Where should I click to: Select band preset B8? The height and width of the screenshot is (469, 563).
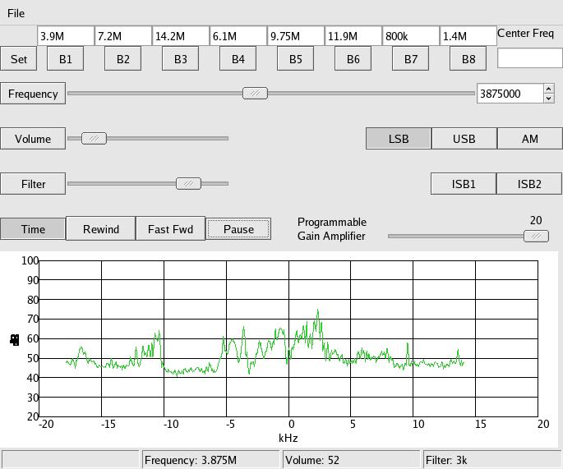[x=468, y=58]
